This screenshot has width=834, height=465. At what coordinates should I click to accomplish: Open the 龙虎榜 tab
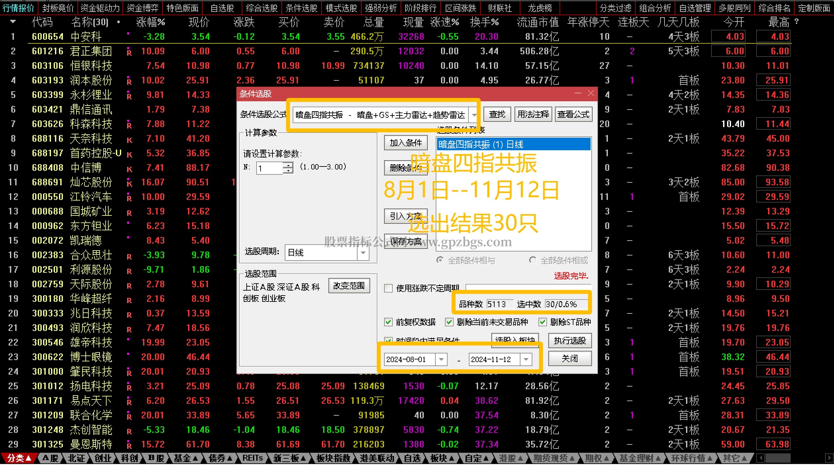pyautogui.click(x=540, y=8)
